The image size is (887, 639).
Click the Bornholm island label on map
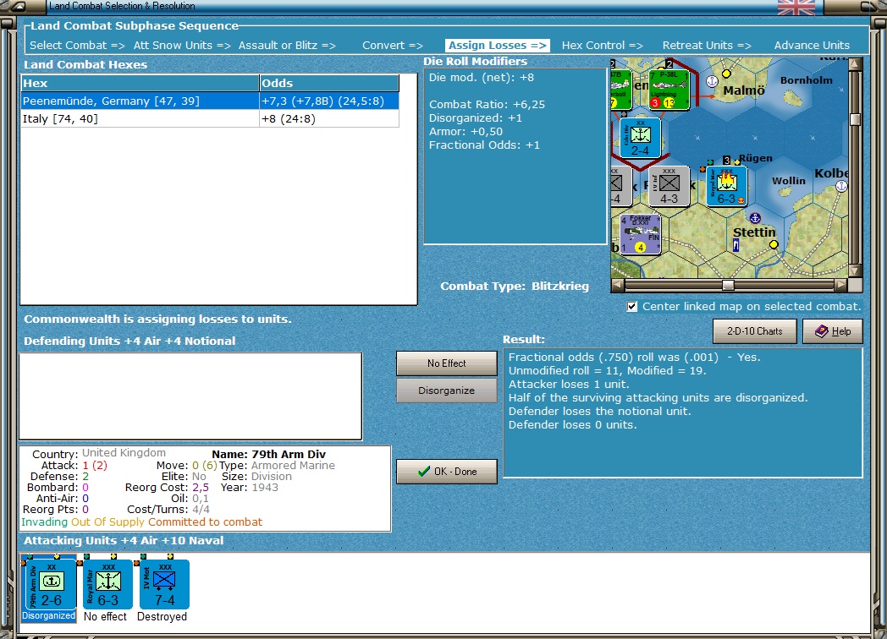(806, 80)
